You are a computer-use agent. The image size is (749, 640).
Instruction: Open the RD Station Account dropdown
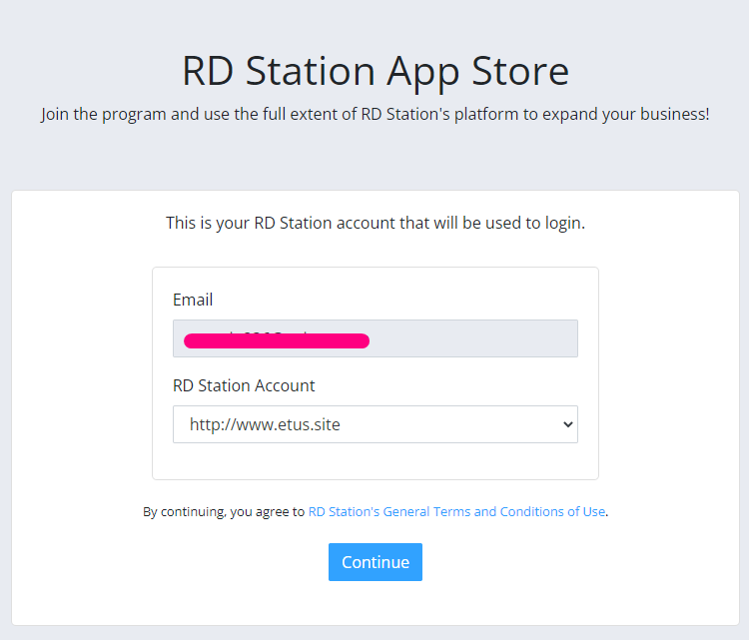[374, 424]
